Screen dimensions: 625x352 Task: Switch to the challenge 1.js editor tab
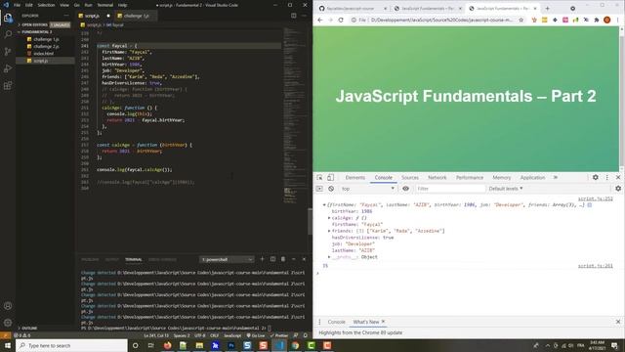pyautogui.click(x=136, y=16)
